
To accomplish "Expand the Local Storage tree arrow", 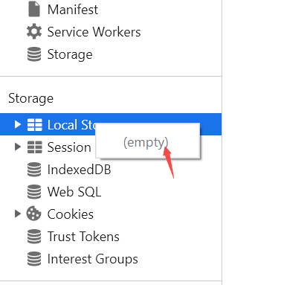I will click(17, 124).
